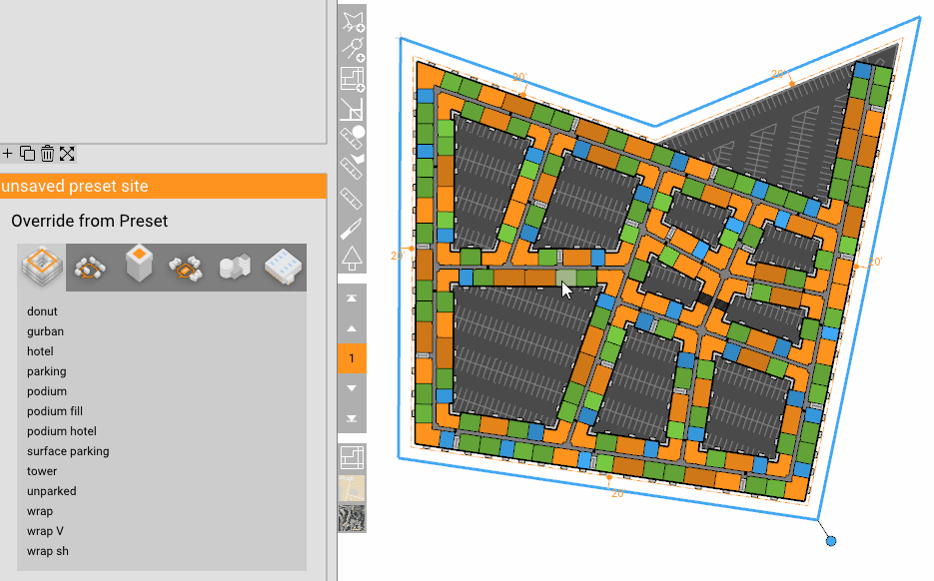Screen dimensions: 934x581
Task: Toggle the satellite imagery background
Action: pos(352,517)
